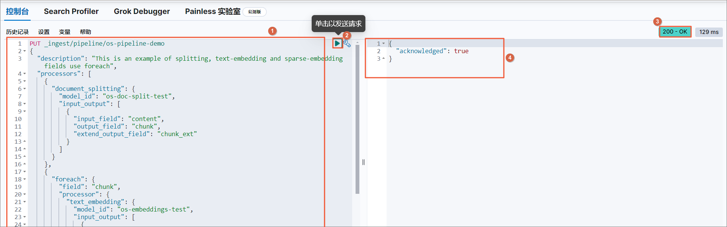Screen dimensions: 727x227
Task: Click fold arrow at line 16 closing brace
Action: [25, 164]
